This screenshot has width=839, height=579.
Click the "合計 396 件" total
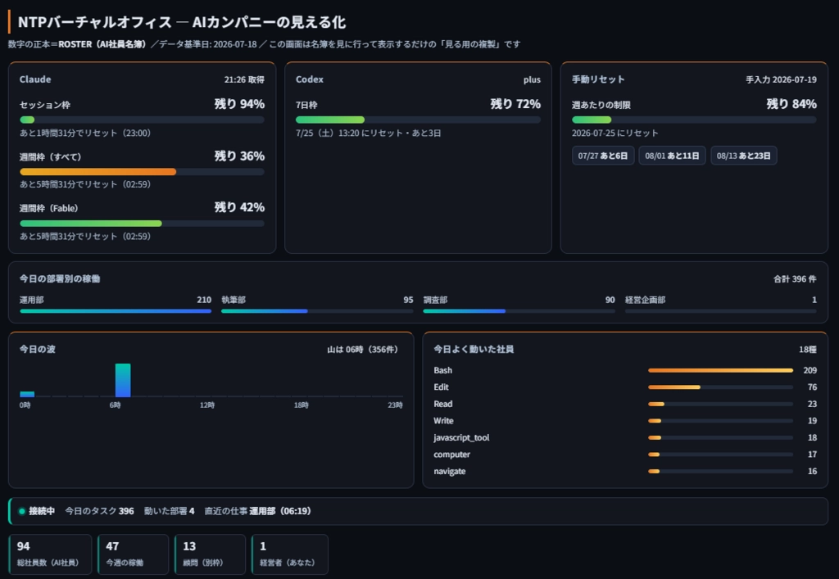click(x=795, y=279)
